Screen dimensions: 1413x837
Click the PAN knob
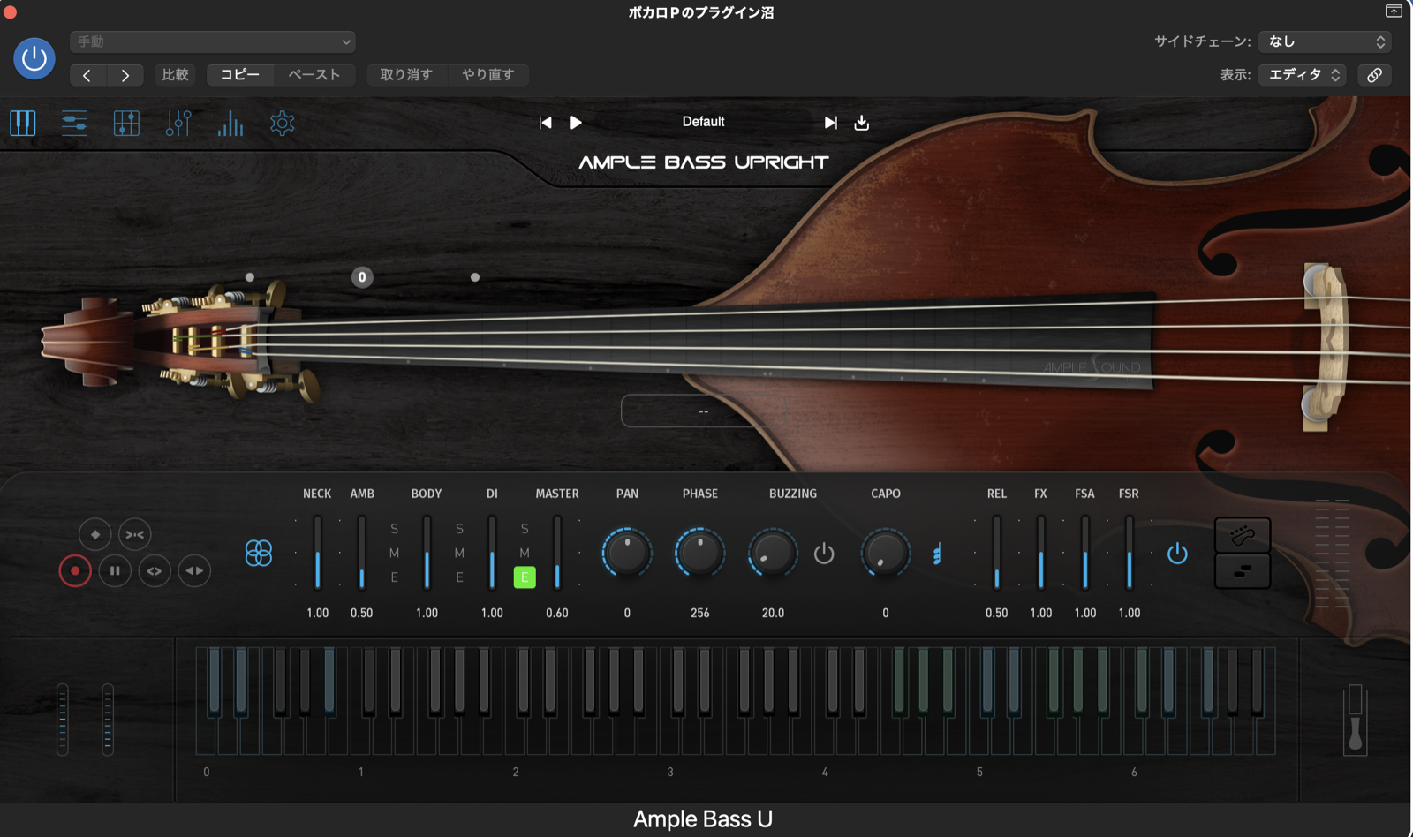[x=627, y=553]
